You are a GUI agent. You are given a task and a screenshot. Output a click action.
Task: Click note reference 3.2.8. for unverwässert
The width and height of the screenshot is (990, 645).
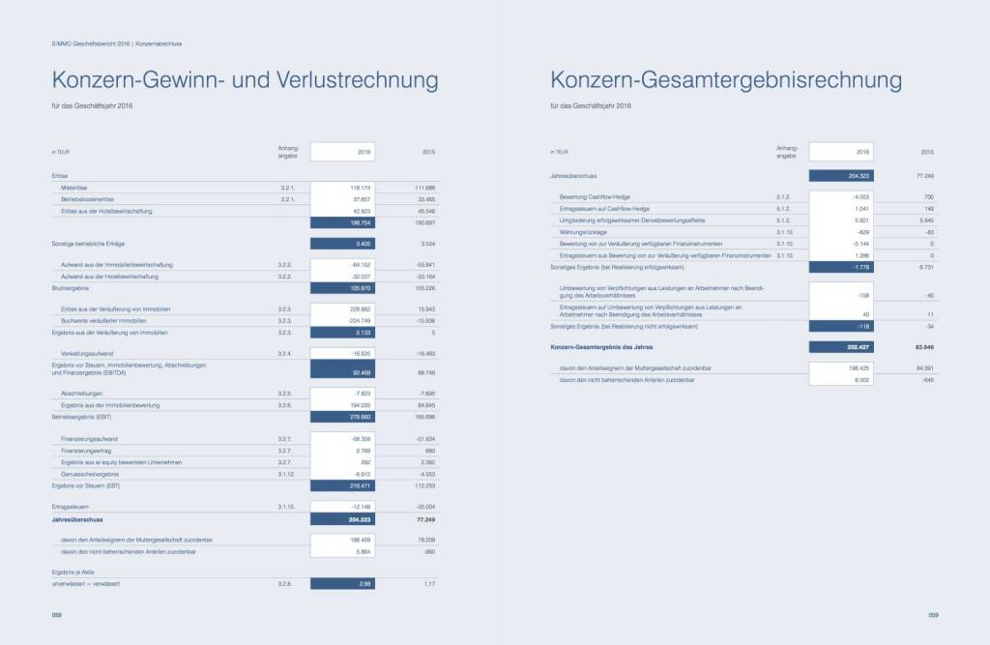287,584
